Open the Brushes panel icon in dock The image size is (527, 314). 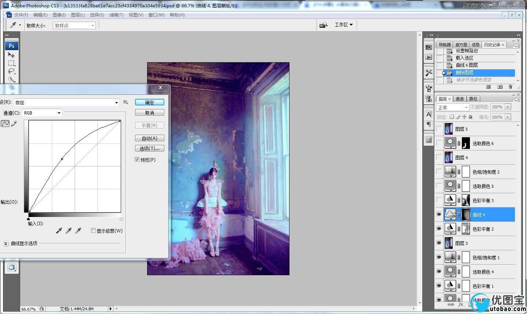click(x=429, y=88)
